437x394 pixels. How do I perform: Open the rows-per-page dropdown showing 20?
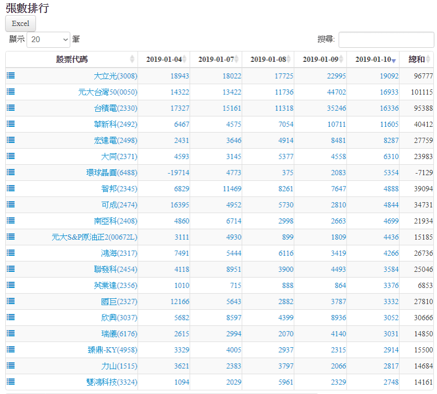pyautogui.click(x=48, y=40)
